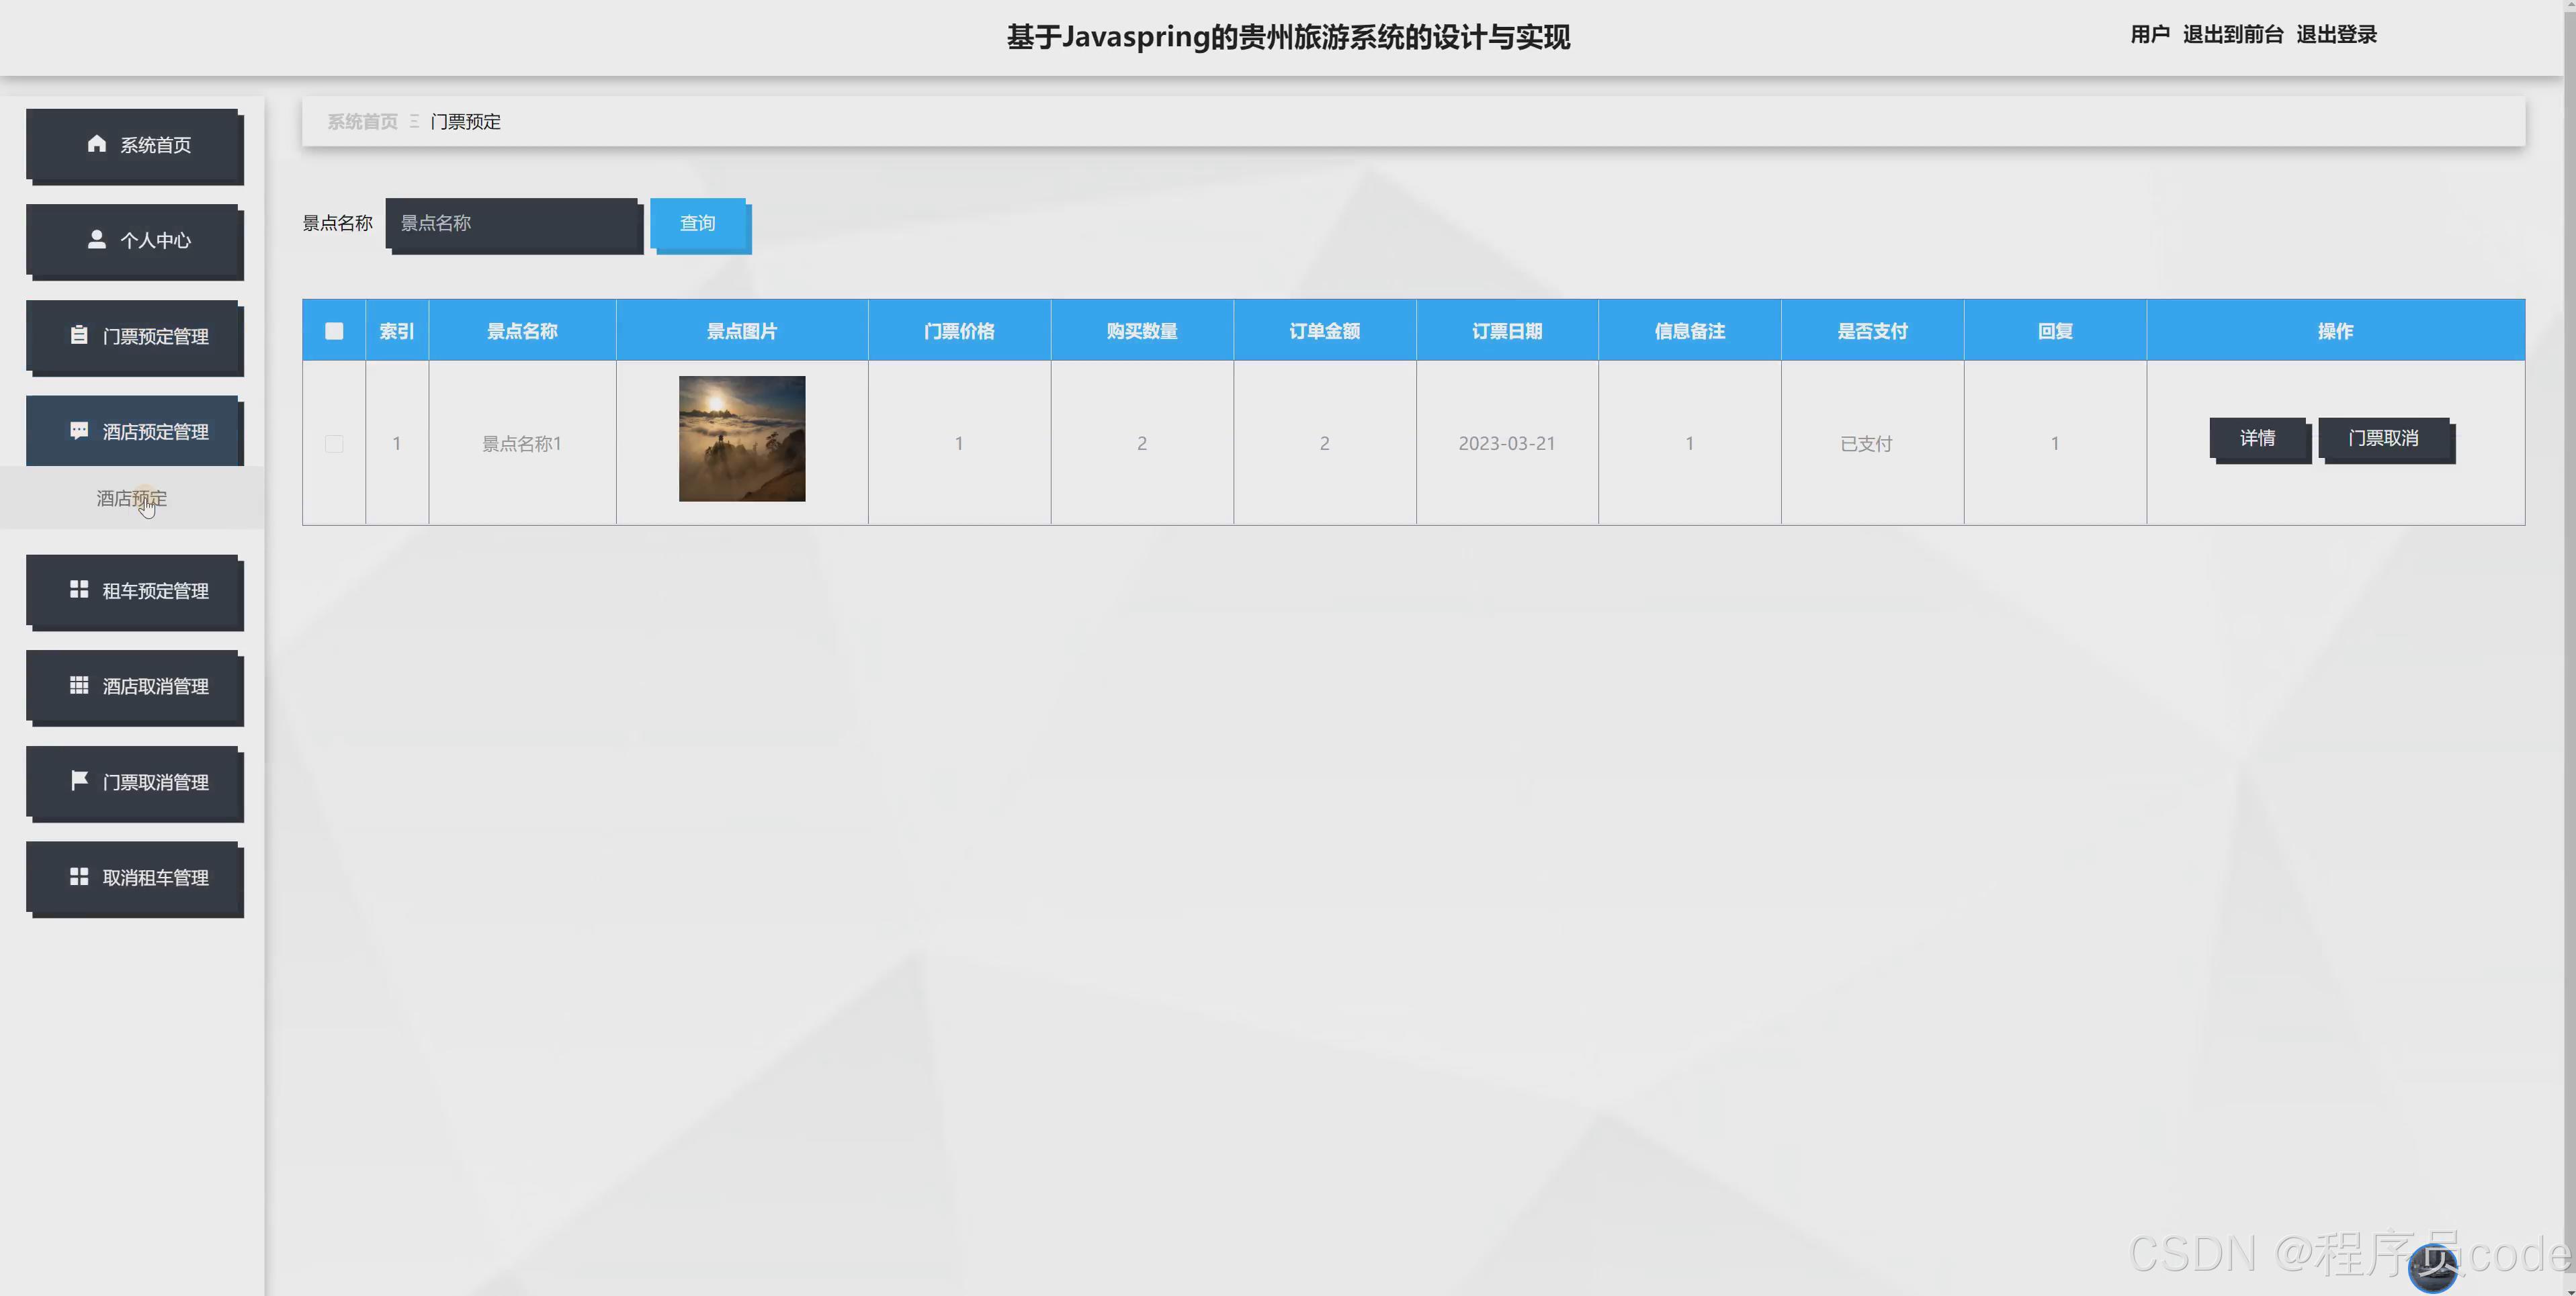Viewport: 2576px width, 1296px height.
Task: Select the flag icon on 门票取消管理
Action: [80, 782]
